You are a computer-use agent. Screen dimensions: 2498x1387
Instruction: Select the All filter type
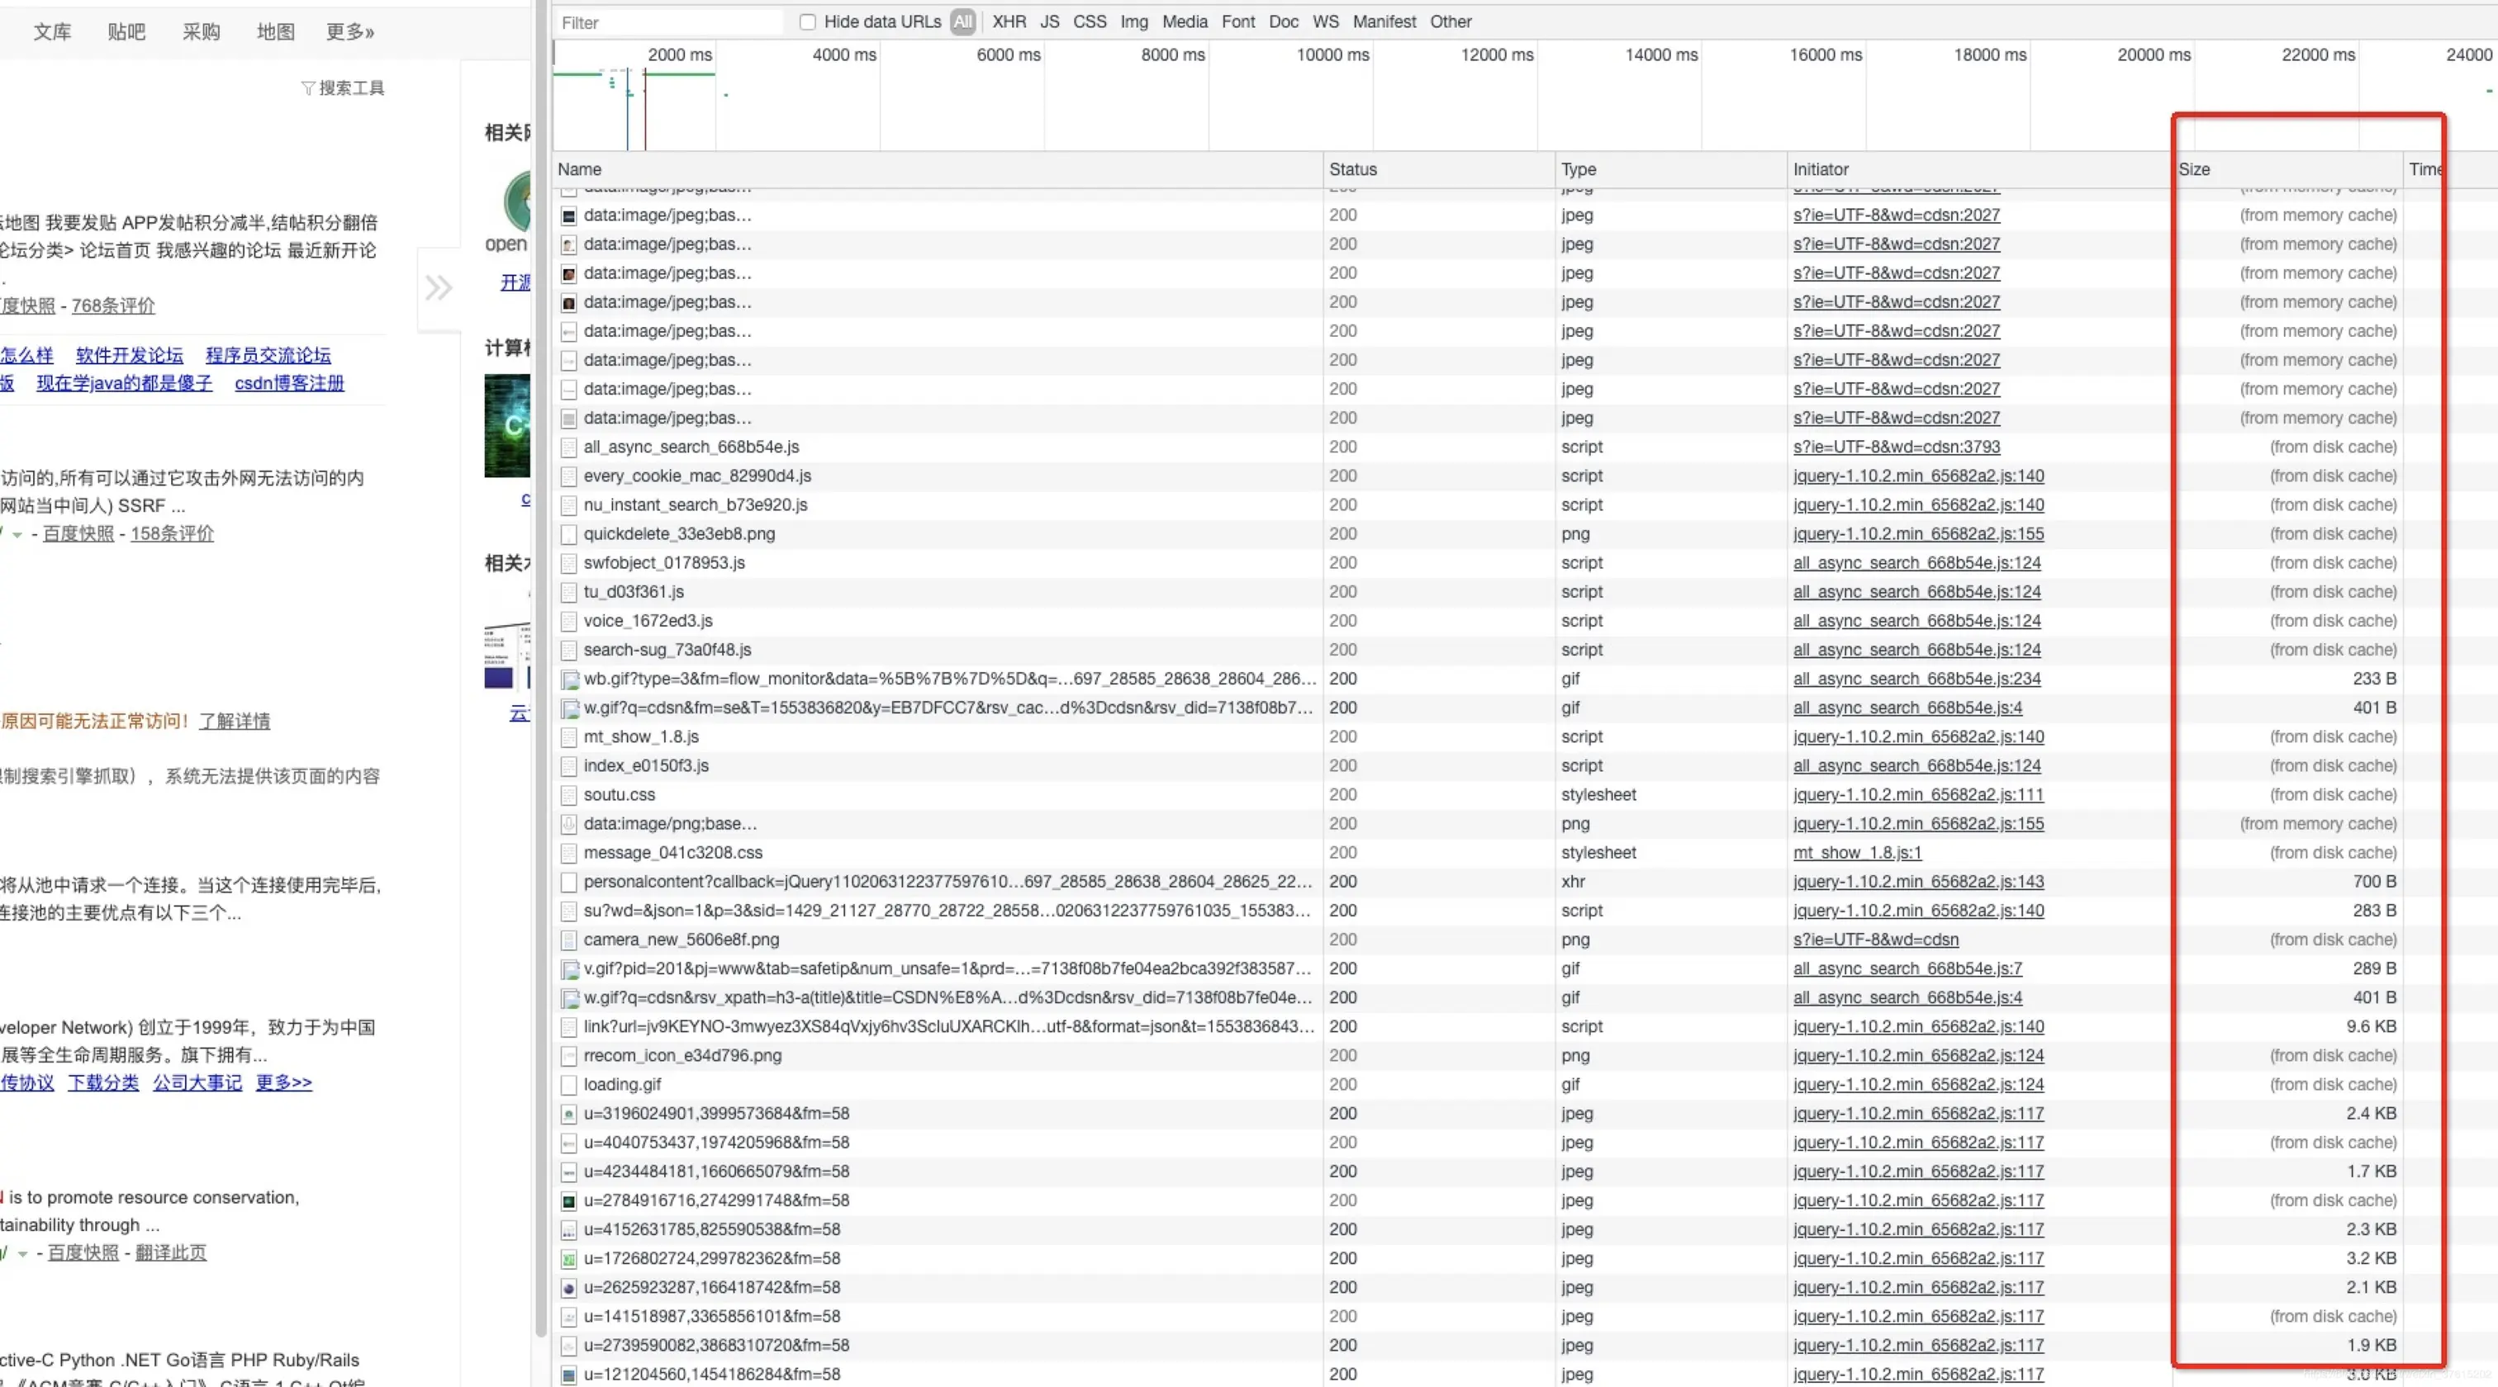click(x=962, y=21)
